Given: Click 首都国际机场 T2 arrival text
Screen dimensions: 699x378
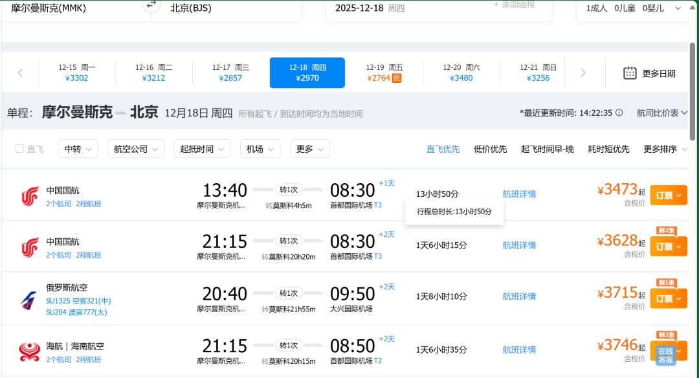Looking at the screenshot, I should coord(356,361).
